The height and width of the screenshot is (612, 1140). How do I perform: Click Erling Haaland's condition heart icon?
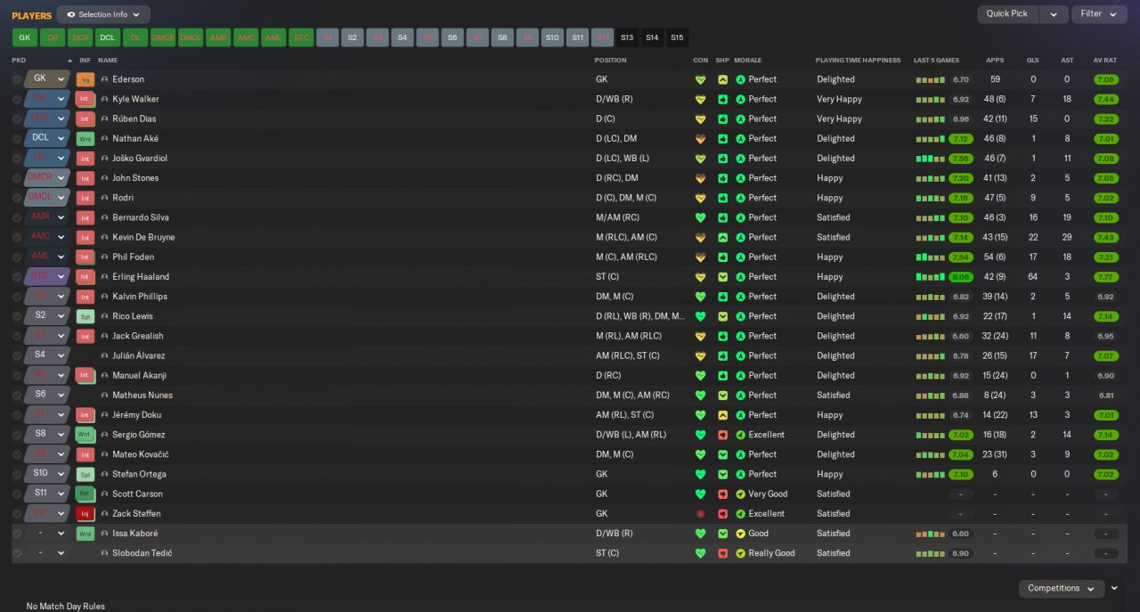coord(700,277)
